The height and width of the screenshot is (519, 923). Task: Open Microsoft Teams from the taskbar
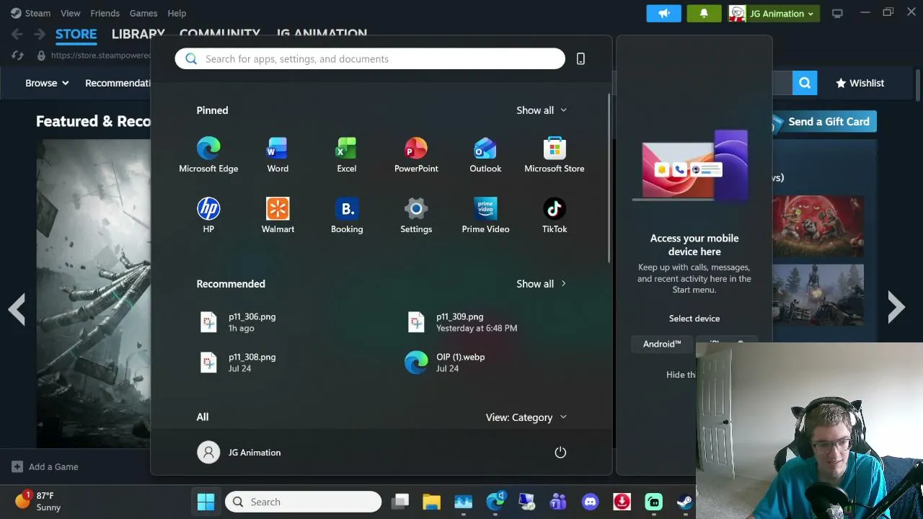pyautogui.click(x=558, y=502)
